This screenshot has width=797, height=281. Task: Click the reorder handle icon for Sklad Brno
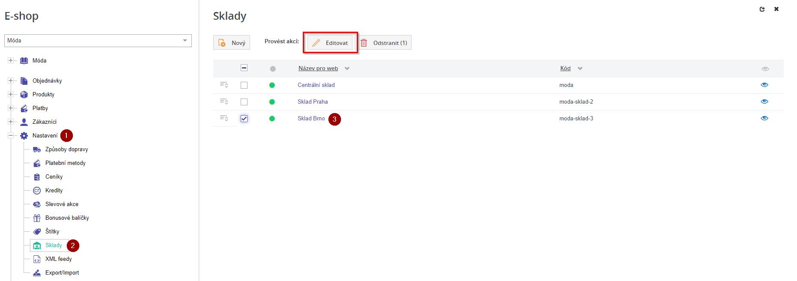coord(224,118)
